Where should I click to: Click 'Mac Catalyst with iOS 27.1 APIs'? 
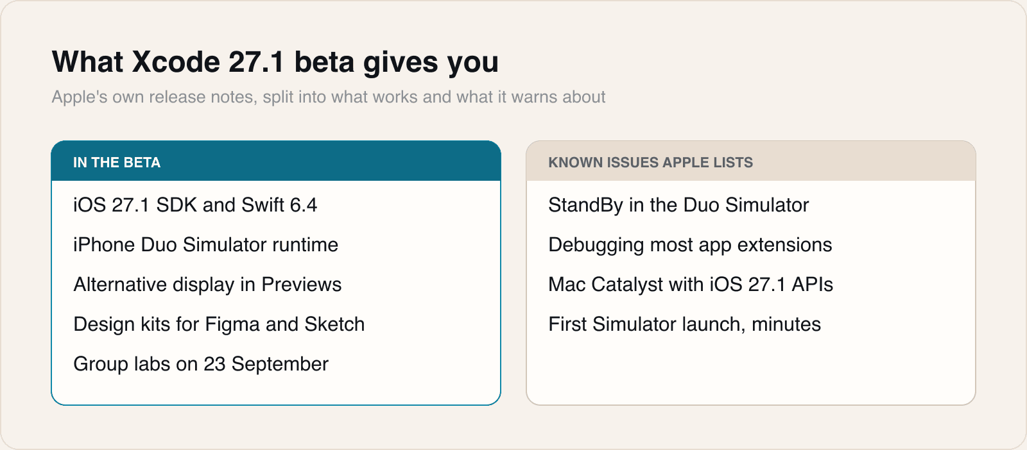(x=691, y=285)
